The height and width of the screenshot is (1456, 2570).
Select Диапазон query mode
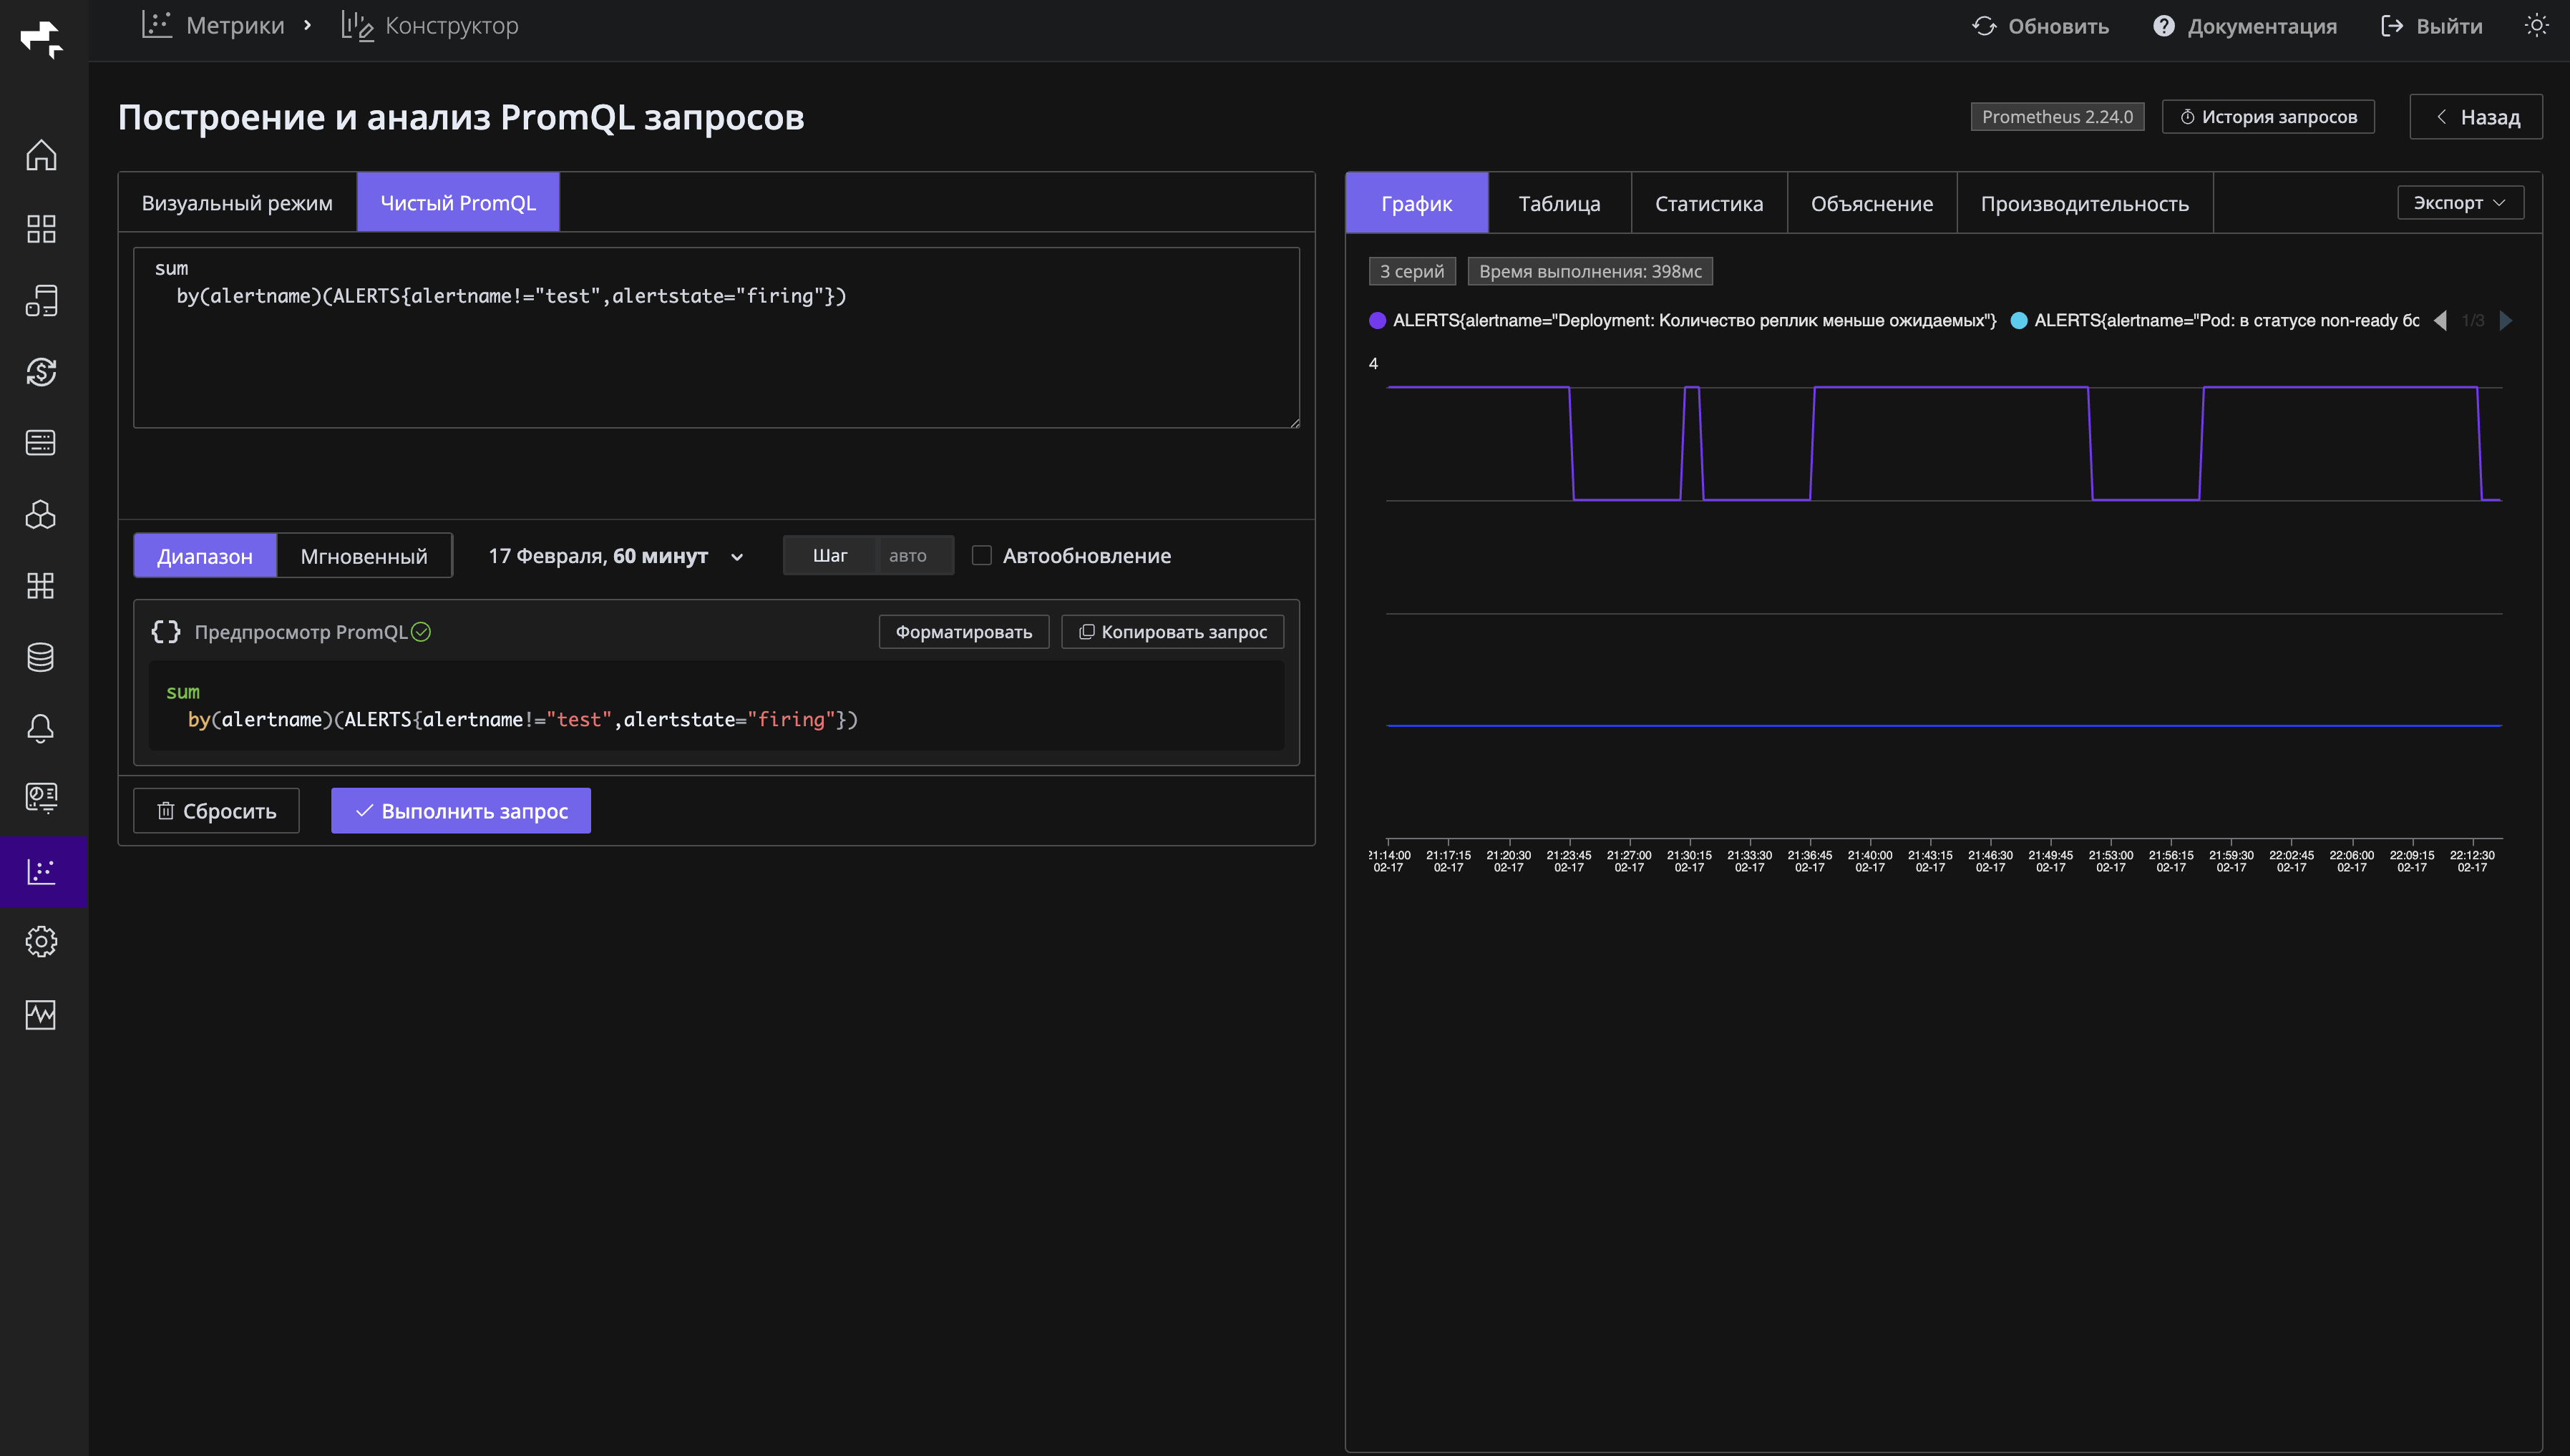coord(205,556)
